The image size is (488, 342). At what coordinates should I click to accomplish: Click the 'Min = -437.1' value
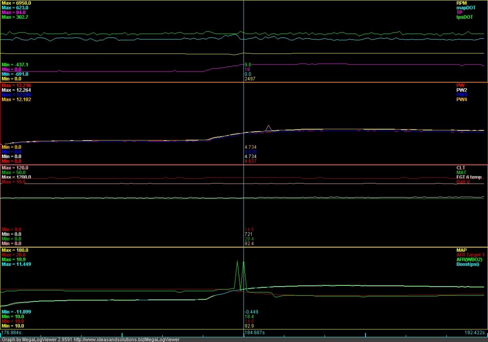point(15,65)
